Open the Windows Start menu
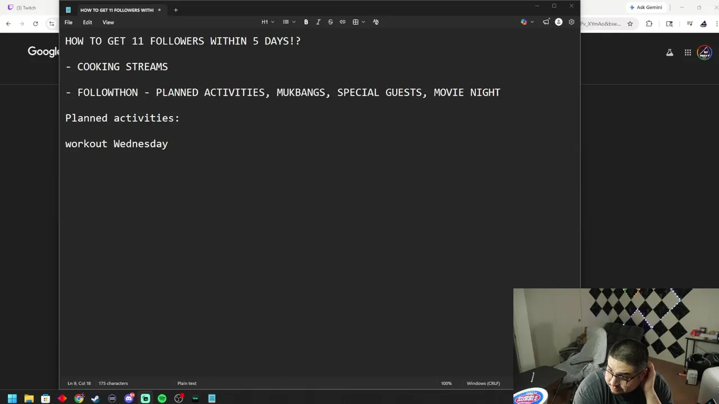719x404 pixels. 12,398
